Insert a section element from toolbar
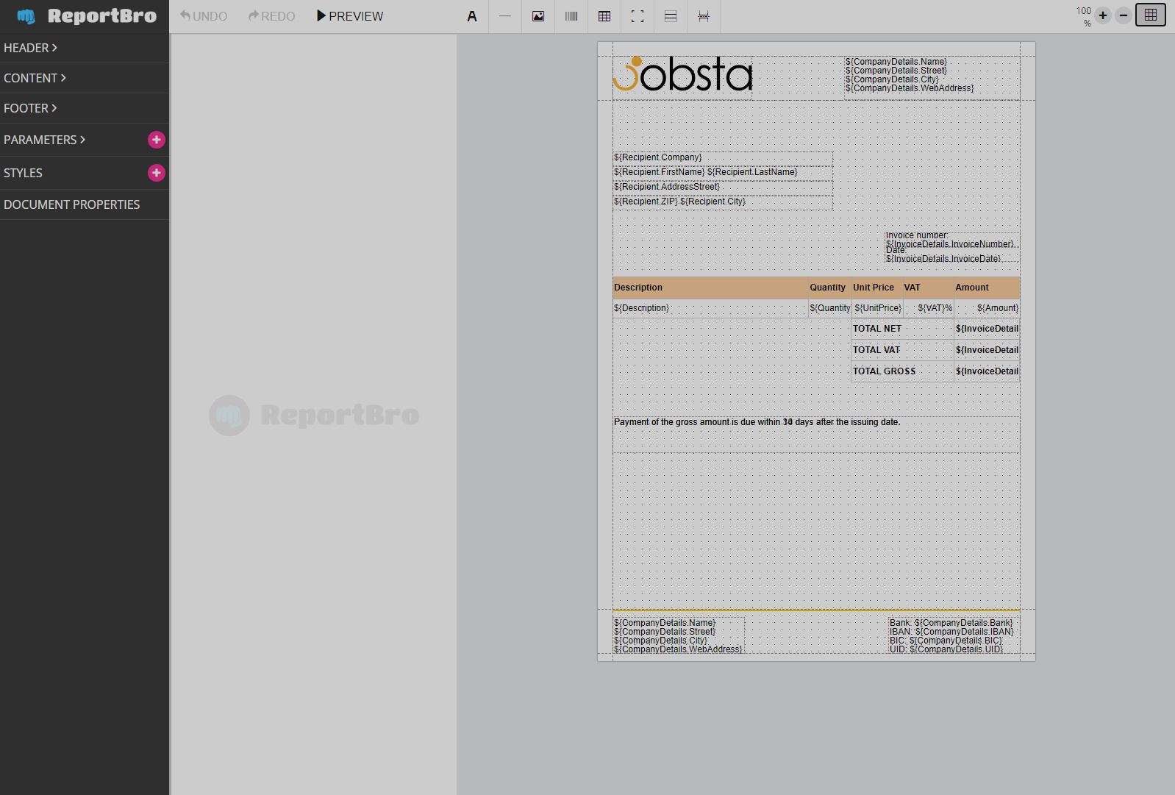The width and height of the screenshot is (1175, 795). click(x=671, y=16)
